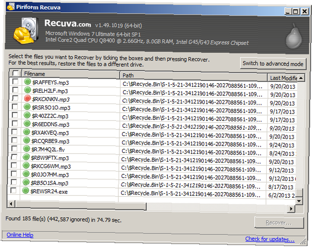Sort by the Path column header
Screen dimensions: 312x247
pos(194,76)
